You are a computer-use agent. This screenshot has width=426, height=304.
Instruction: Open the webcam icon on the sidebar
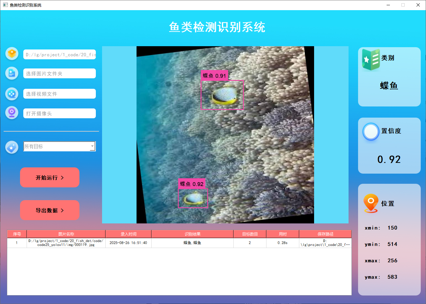coord(12,113)
